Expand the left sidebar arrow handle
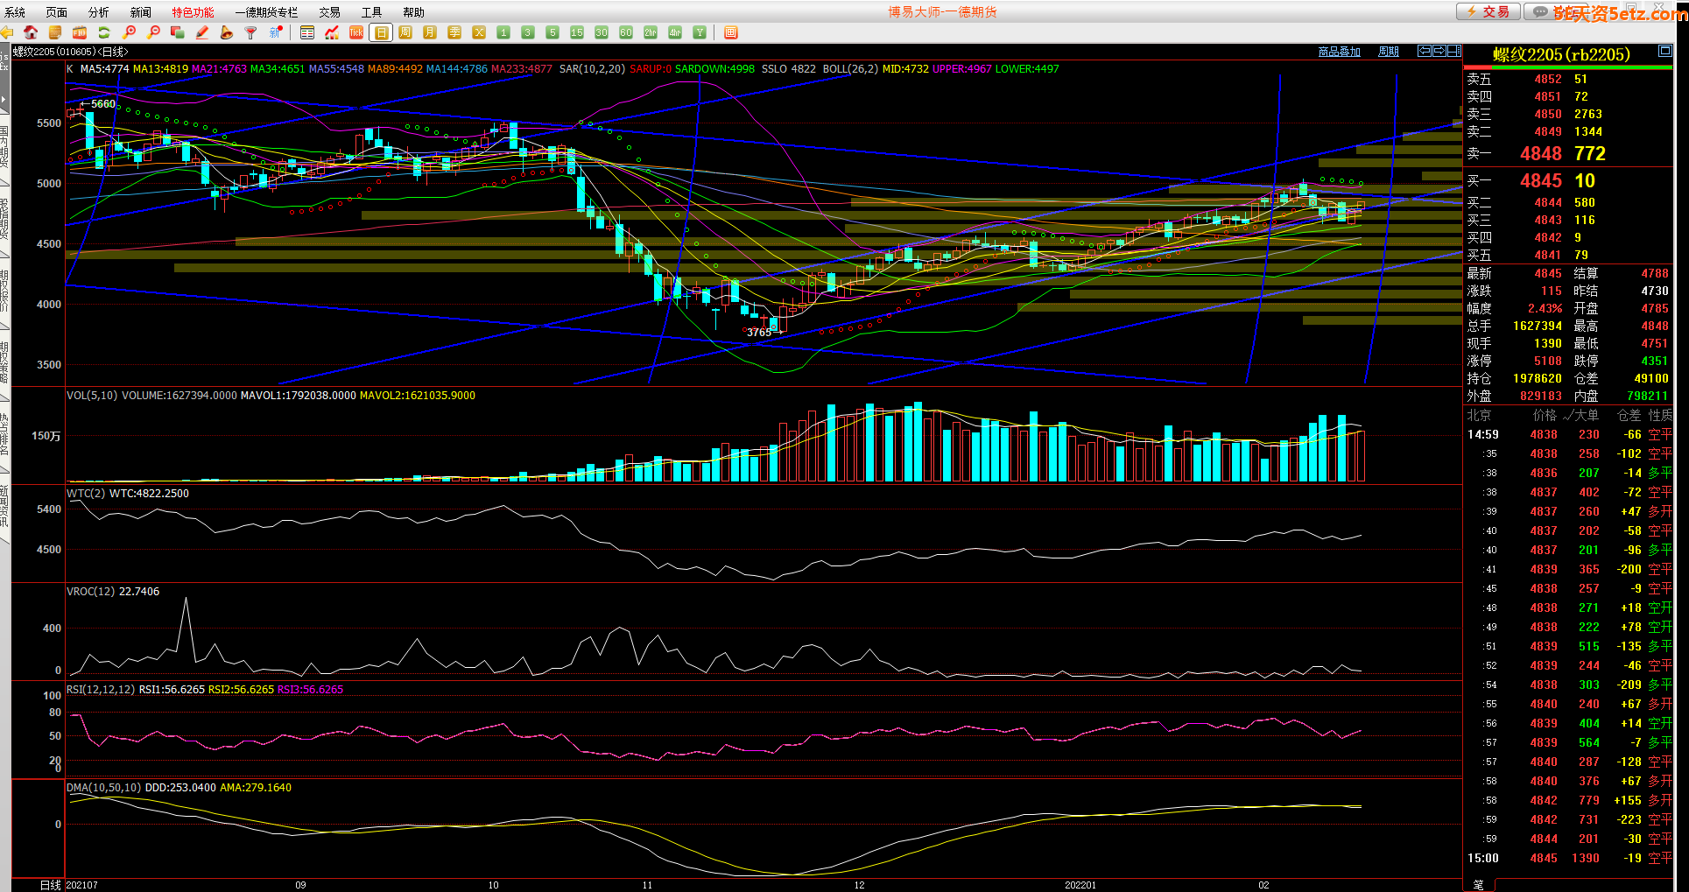 point(4,99)
